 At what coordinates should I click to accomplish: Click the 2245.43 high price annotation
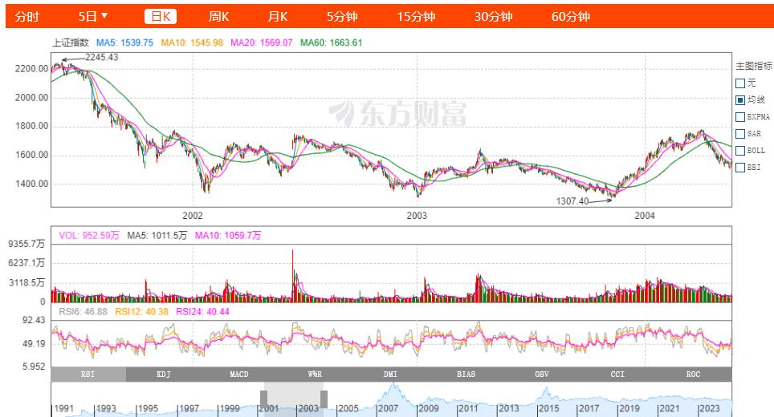point(102,57)
